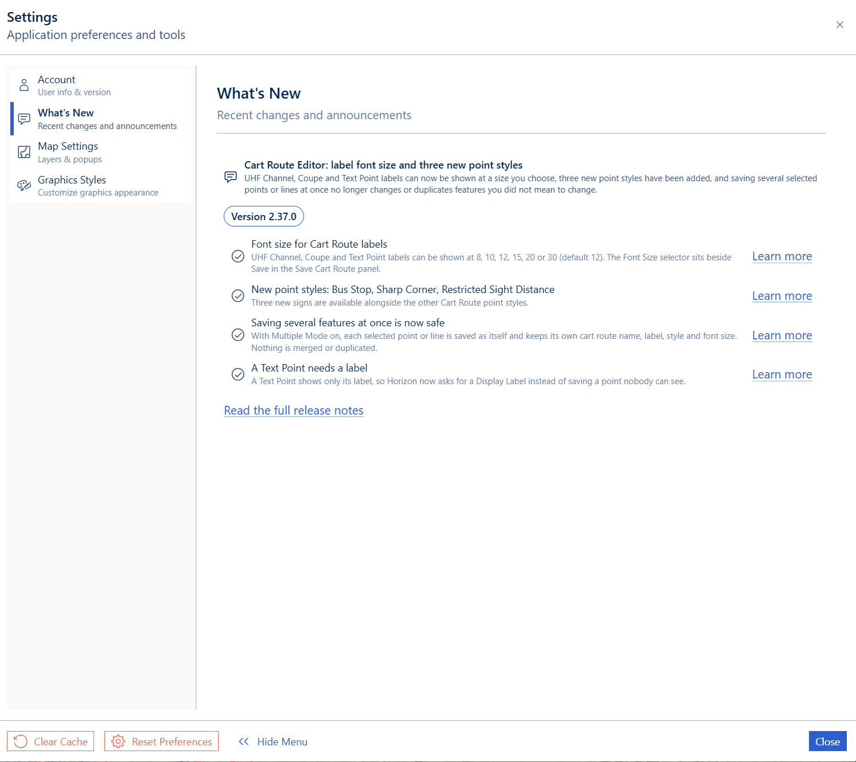Reset Preferences to defaults
Screen dimensions: 856x762
(x=161, y=741)
